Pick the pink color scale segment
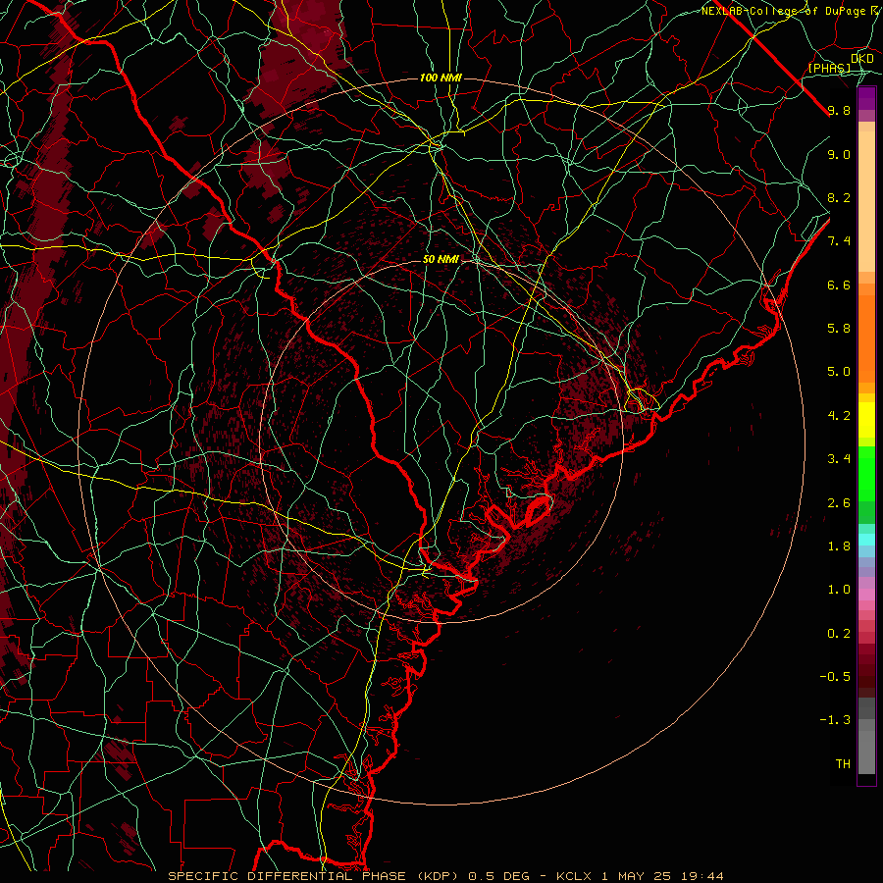This screenshot has height=883, width=883. point(866,595)
